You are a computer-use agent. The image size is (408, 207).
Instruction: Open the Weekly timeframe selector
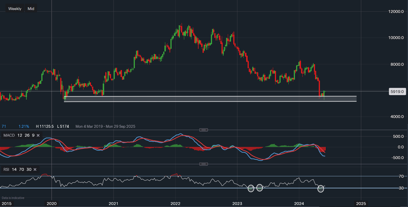pyautogui.click(x=15, y=9)
